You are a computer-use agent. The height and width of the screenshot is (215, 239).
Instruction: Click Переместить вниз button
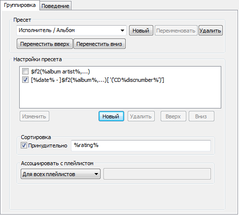point(100,44)
